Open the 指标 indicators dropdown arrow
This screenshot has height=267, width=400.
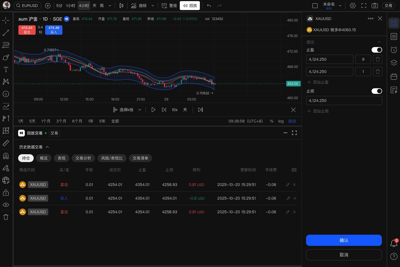tap(153, 6)
